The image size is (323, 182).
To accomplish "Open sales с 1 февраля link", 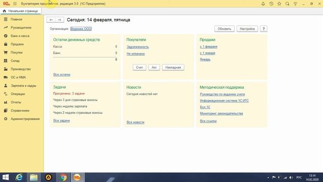I will [208, 47].
